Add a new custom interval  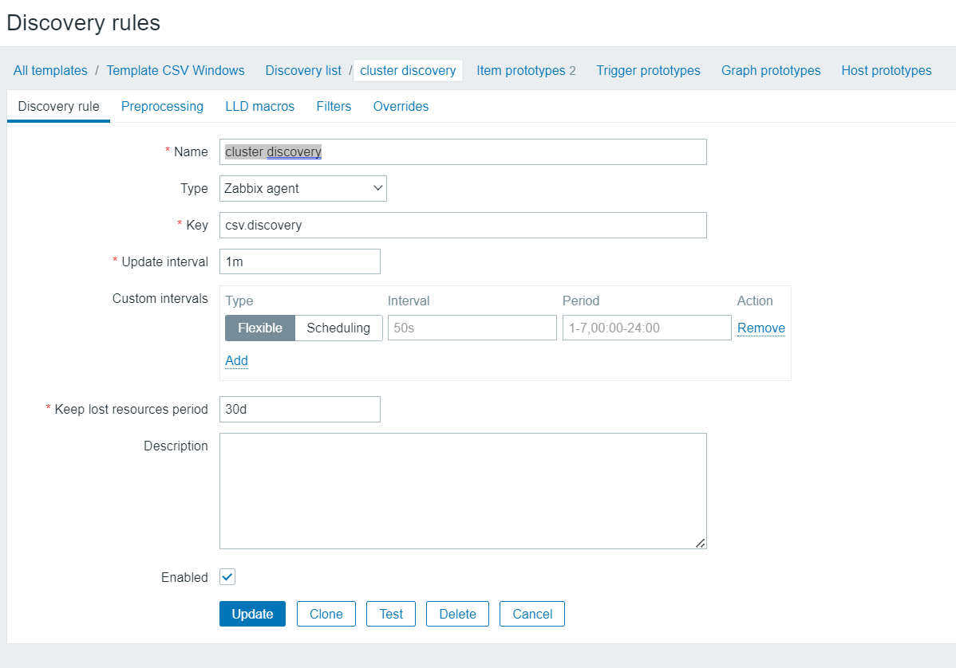coord(236,360)
